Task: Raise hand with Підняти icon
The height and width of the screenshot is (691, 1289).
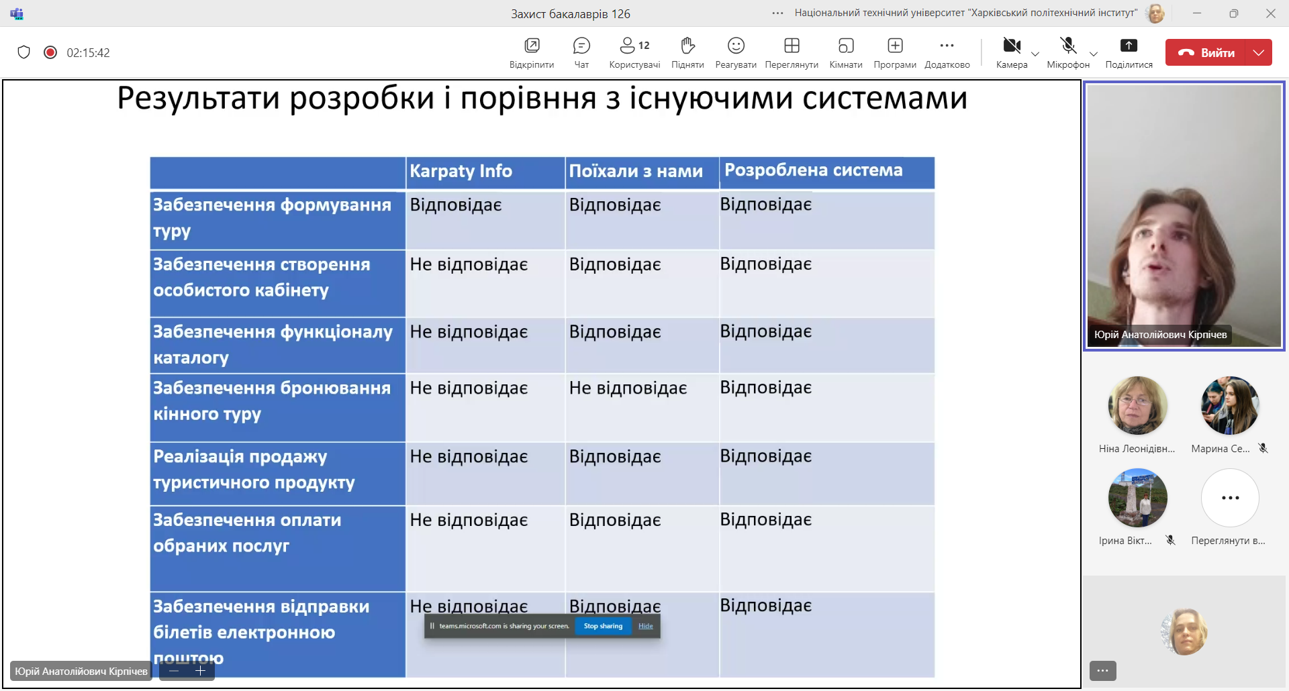Action: click(x=687, y=52)
